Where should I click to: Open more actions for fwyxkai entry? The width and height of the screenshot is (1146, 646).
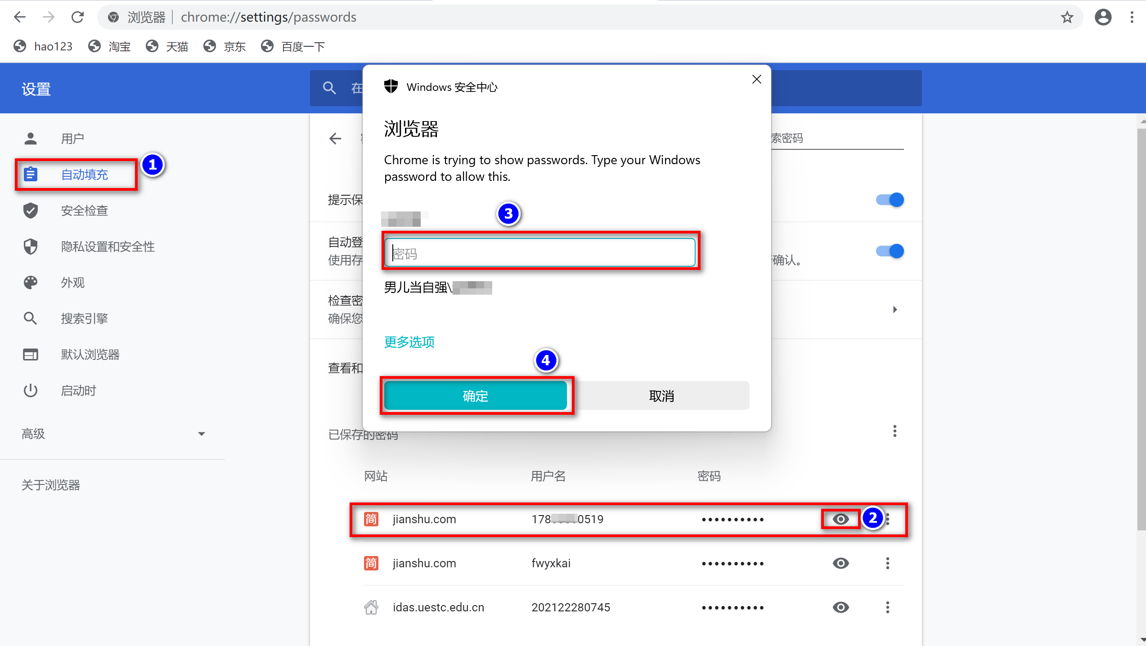(x=887, y=563)
